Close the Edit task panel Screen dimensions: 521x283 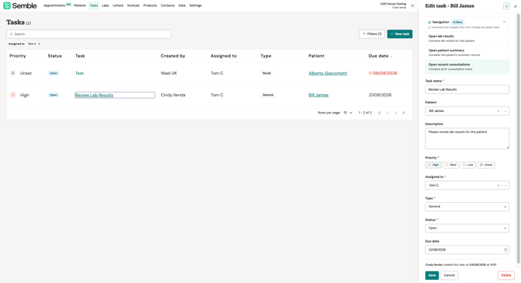(x=516, y=6)
